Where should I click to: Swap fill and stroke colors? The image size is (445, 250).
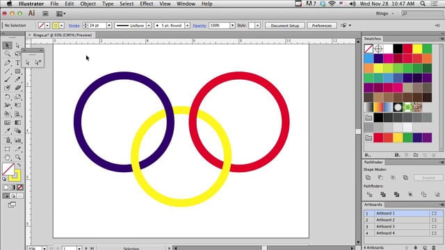tap(19, 165)
